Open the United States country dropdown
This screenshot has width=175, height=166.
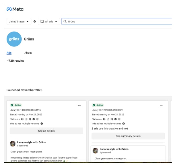(x=19, y=22)
